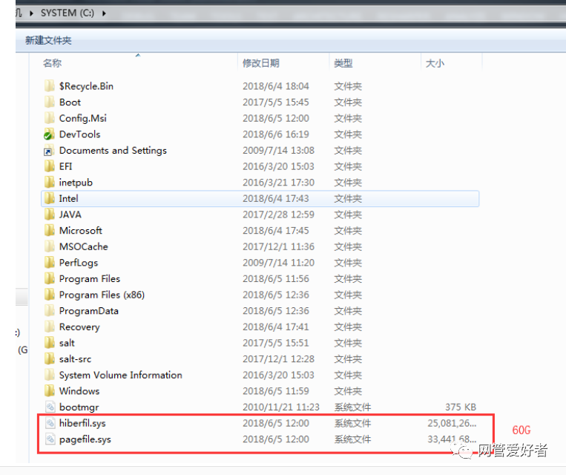
Task: Click the inetpub folder icon
Action: click(x=50, y=182)
